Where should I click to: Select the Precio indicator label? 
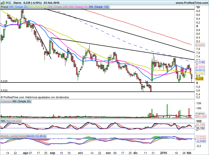5,7
